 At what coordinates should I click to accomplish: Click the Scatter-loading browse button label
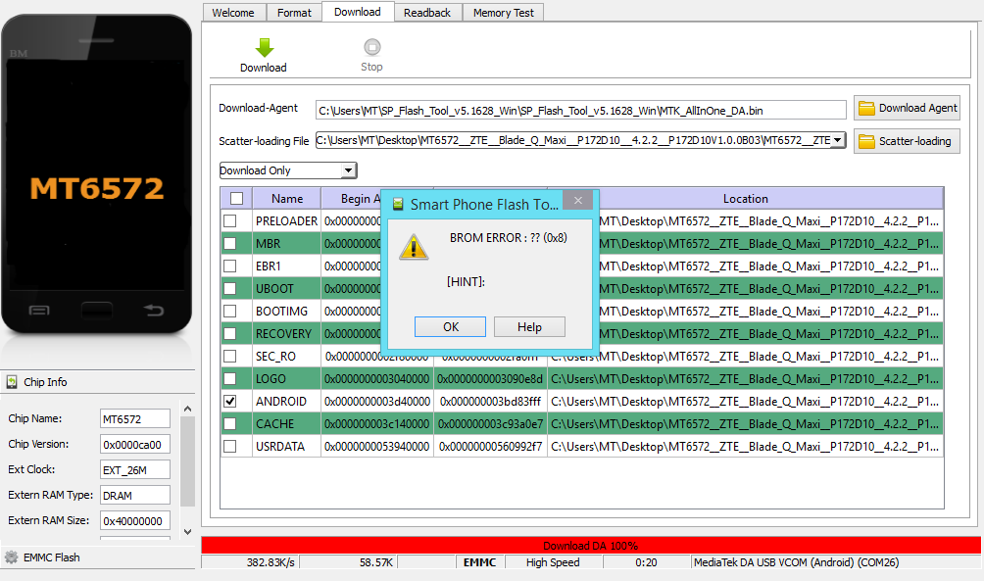click(915, 141)
